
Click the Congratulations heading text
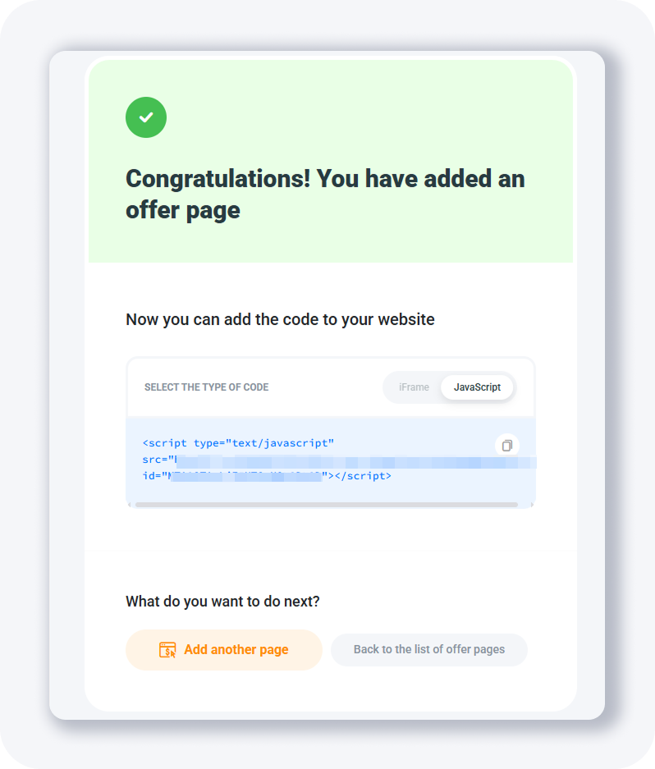[x=325, y=179]
